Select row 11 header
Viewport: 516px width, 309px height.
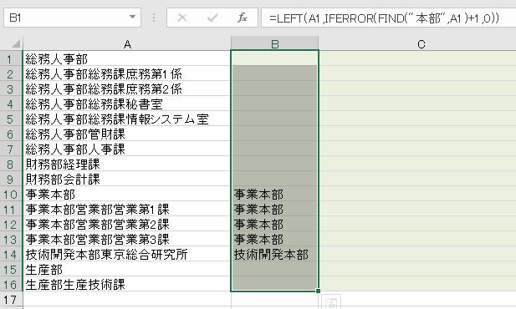[x=11, y=210]
